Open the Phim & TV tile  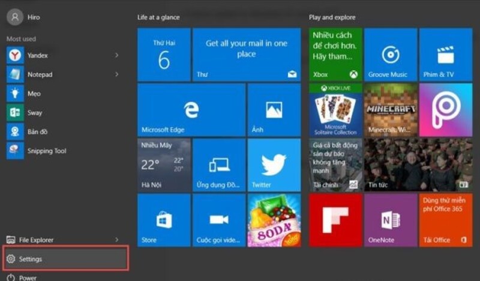tap(446, 55)
